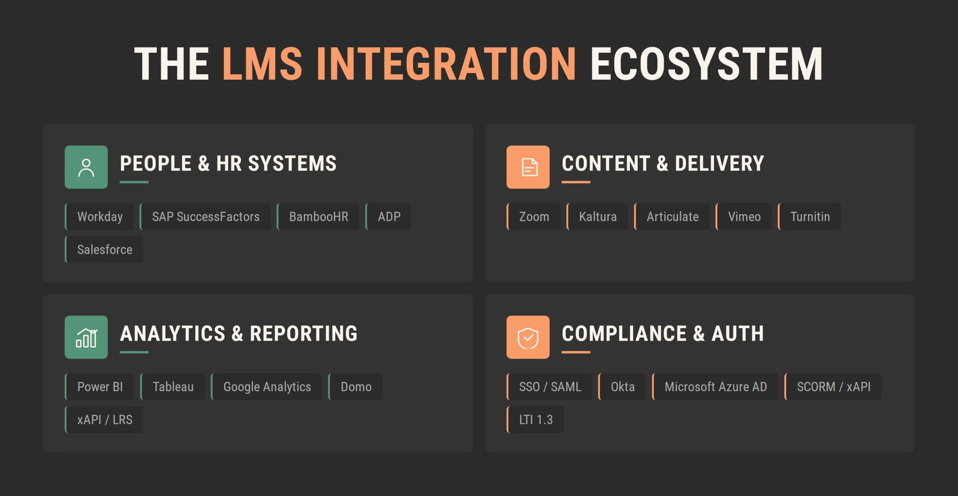Click the ADP tag
This screenshot has height=496, width=958.
[388, 217]
